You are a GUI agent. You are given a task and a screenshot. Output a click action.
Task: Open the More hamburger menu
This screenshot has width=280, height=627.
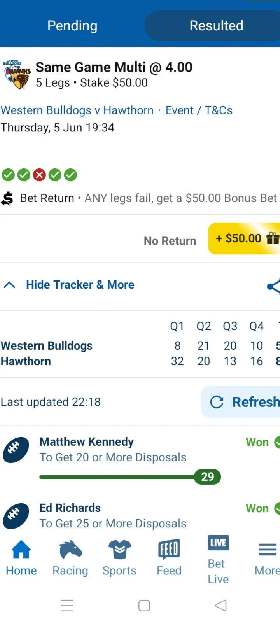[268, 550]
